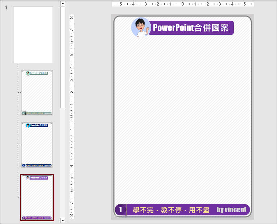Click the 'by vincent' footer text
277x224 pixels.
pyautogui.click(x=231, y=210)
